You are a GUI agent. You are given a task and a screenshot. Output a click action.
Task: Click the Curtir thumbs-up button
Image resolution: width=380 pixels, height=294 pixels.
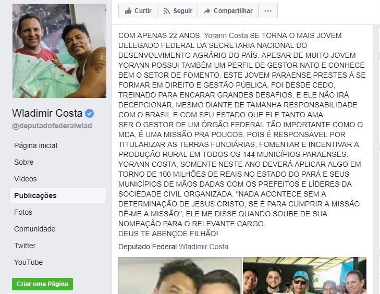(x=138, y=11)
